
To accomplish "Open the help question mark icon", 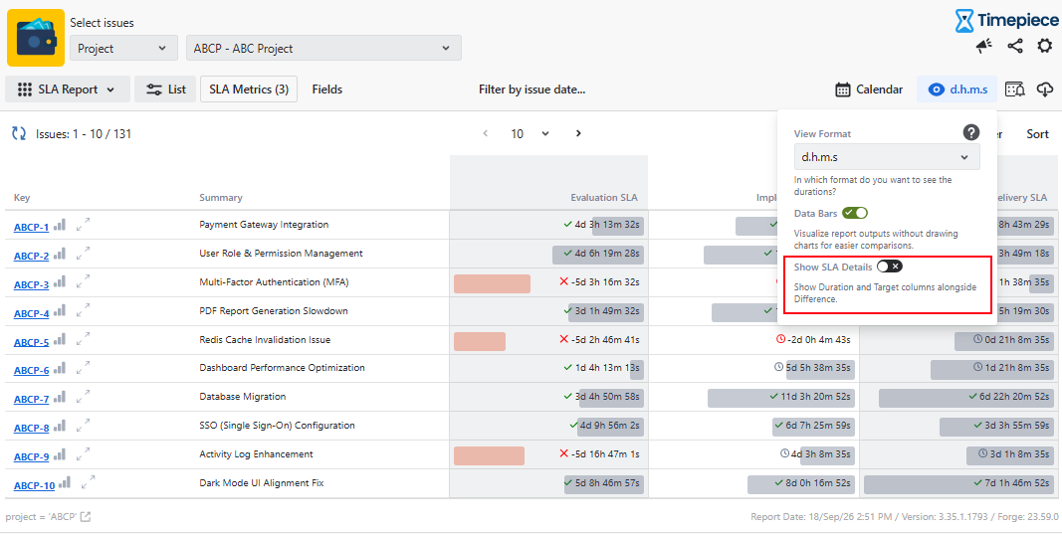I will click(971, 132).
